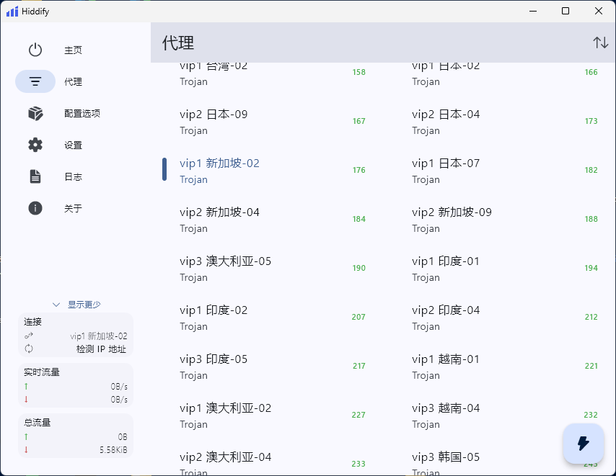Click the info icon for 关于

coord(35,208)
